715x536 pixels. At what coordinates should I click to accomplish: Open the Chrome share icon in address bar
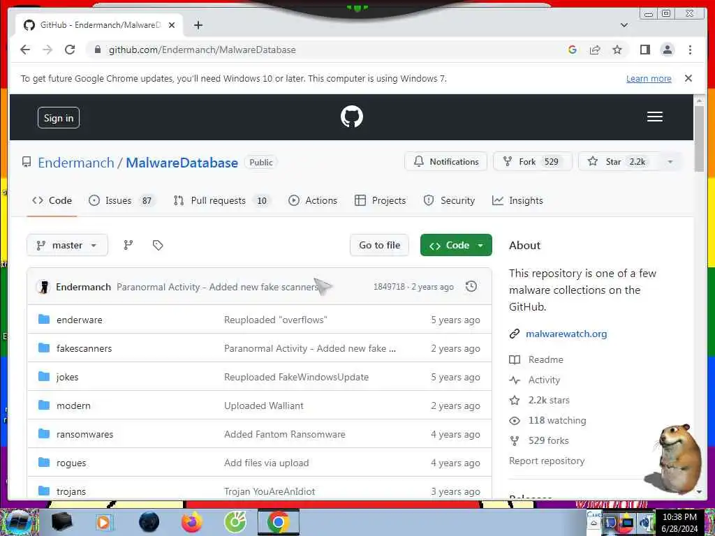pyautogui.click(x=595, y=50)
